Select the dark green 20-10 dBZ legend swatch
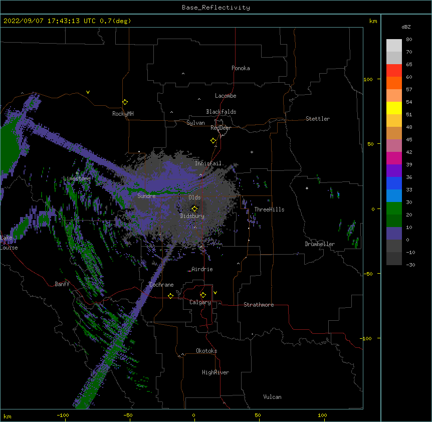The image size is (432, 422). pos(394,221)
